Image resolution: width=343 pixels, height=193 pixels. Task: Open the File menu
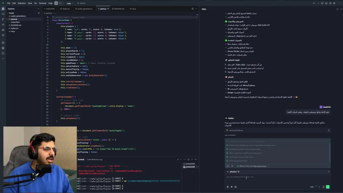click(9, 3)
